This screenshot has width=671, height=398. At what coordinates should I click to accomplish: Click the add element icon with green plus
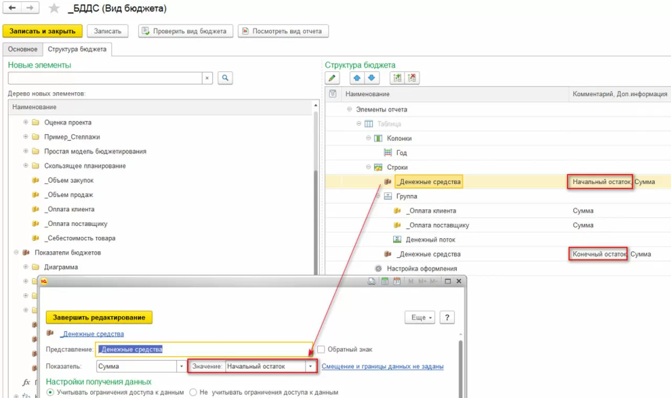[397, 78]
